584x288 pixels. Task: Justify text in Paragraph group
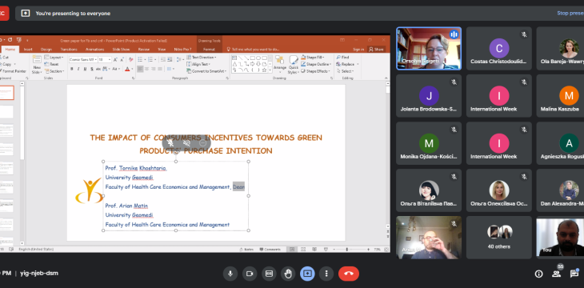[160, 69]
